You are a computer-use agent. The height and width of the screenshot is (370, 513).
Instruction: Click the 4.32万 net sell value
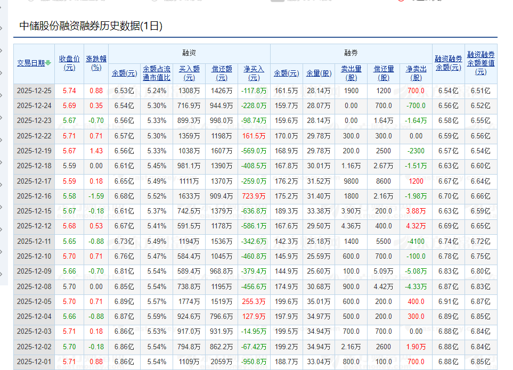(x=416, y=226)
